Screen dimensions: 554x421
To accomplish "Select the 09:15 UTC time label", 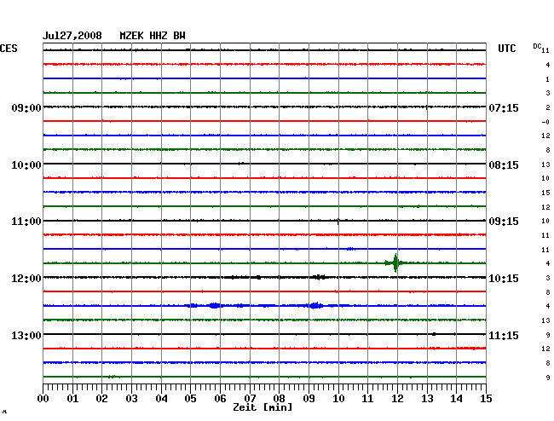I will (x=502, y=222).
